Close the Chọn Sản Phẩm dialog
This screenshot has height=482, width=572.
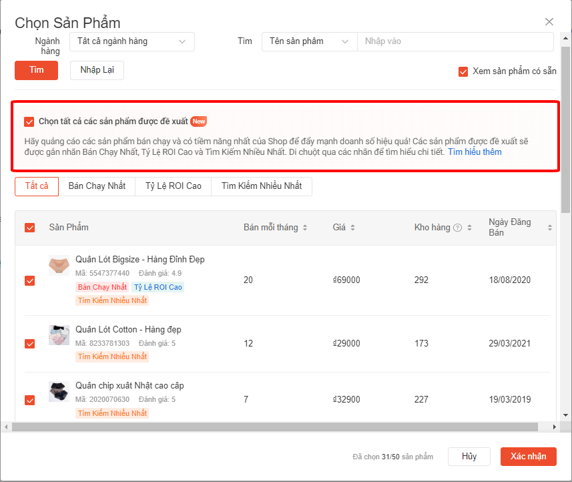pos(549,22)
